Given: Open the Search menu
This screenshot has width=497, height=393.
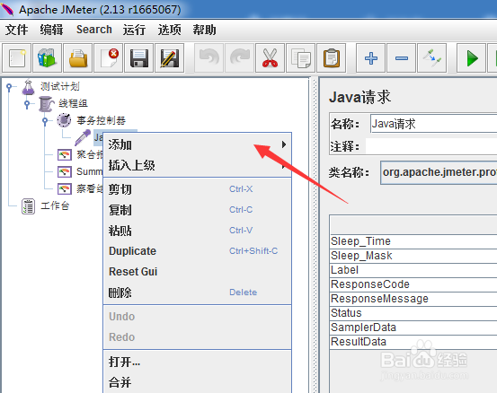Looking at the screenshot, I should coord(94,30).
